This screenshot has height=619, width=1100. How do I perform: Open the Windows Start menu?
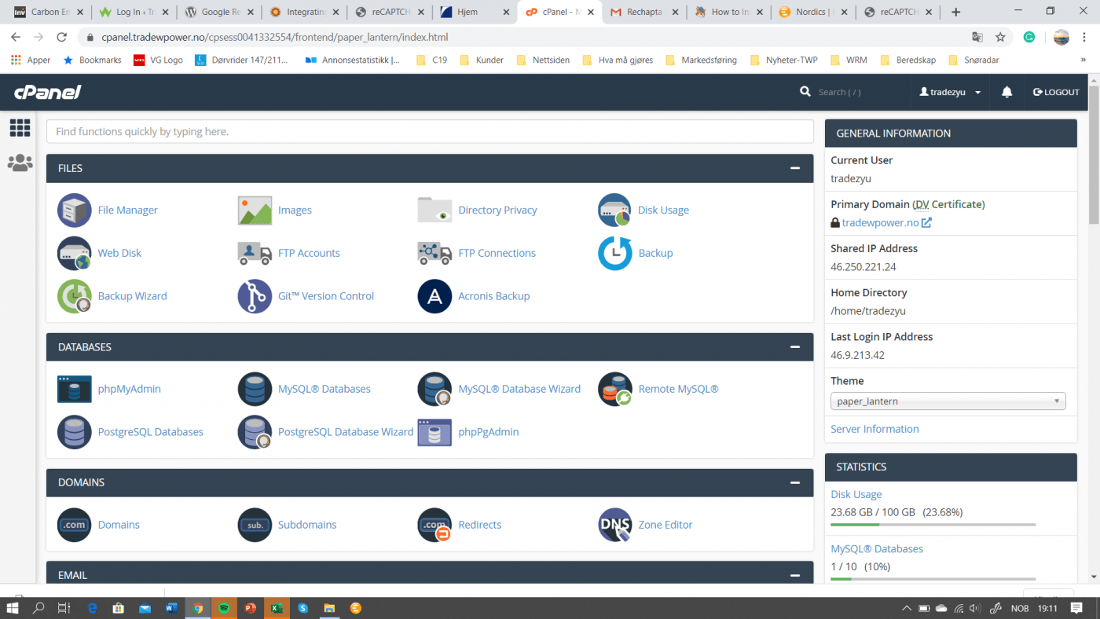(x=13, y=608)
